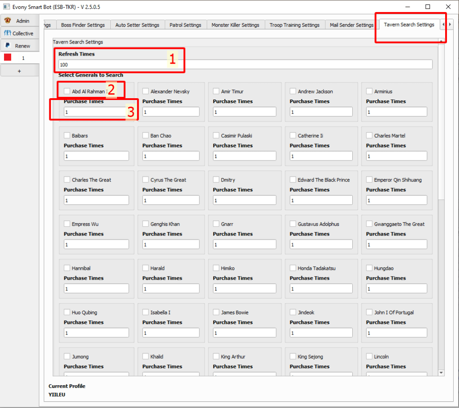This screenshot has width=459, height=408.
Task: Click the Admin helmet icon
Action: (x=8, y=21)
